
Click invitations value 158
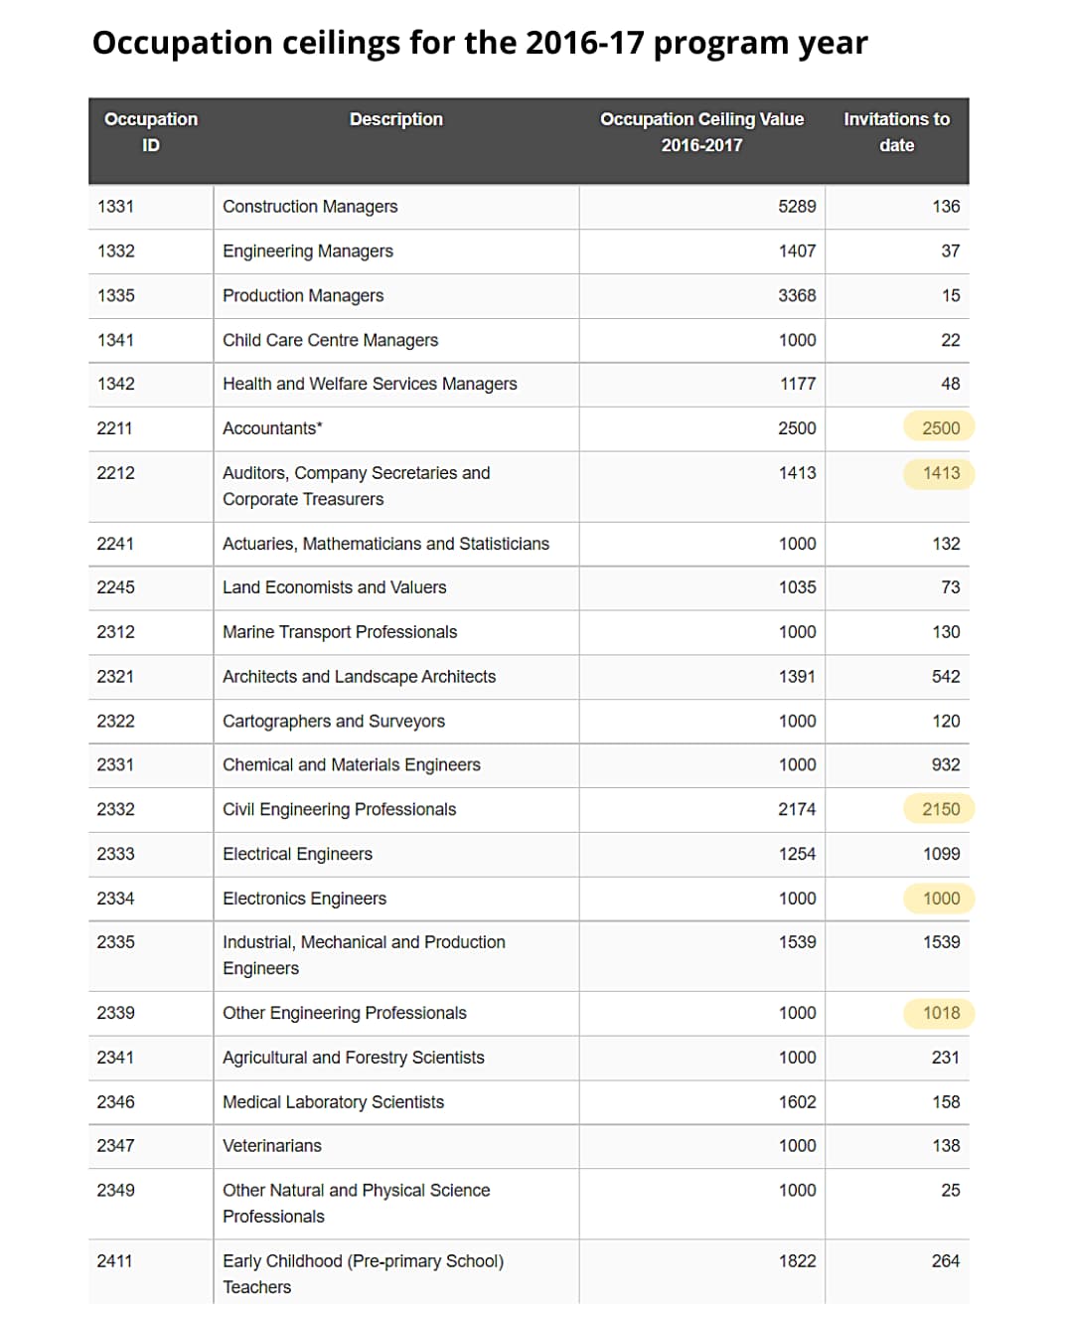tap(946, 1102)
